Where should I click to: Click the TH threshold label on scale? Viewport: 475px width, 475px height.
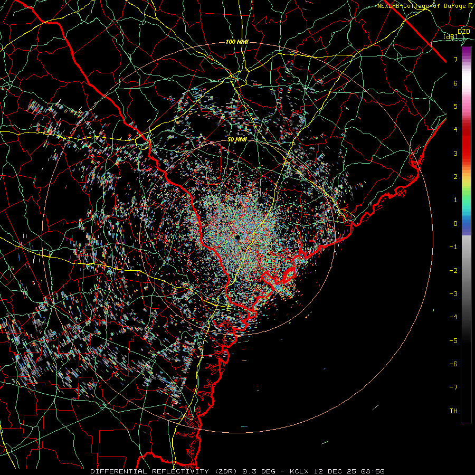(x=453, y=411)
